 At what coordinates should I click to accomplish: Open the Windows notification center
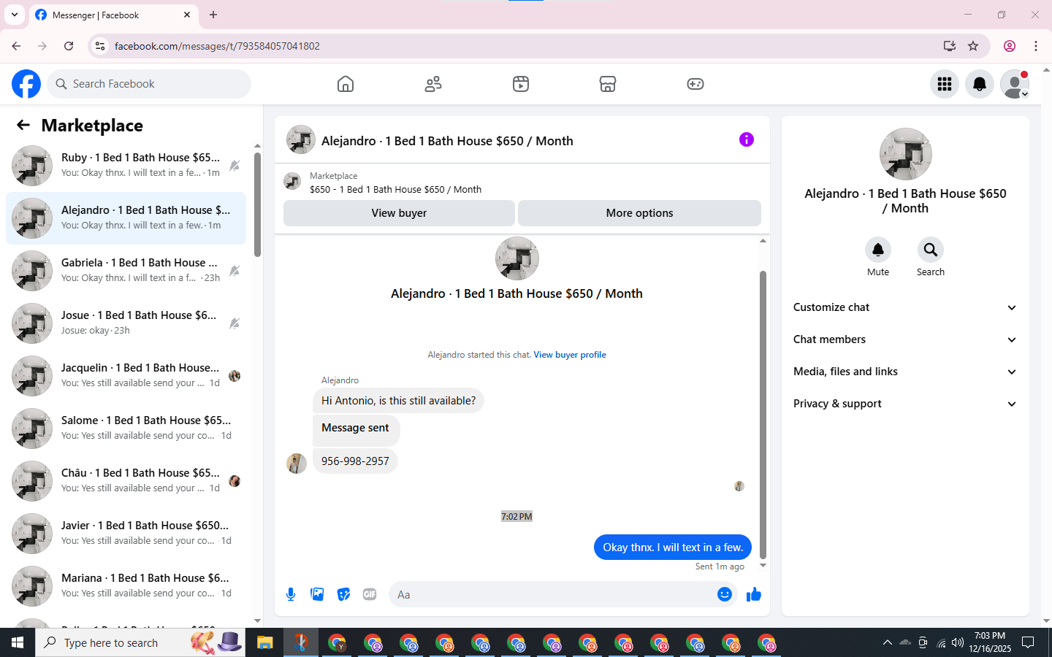[x=1028, y=642]
